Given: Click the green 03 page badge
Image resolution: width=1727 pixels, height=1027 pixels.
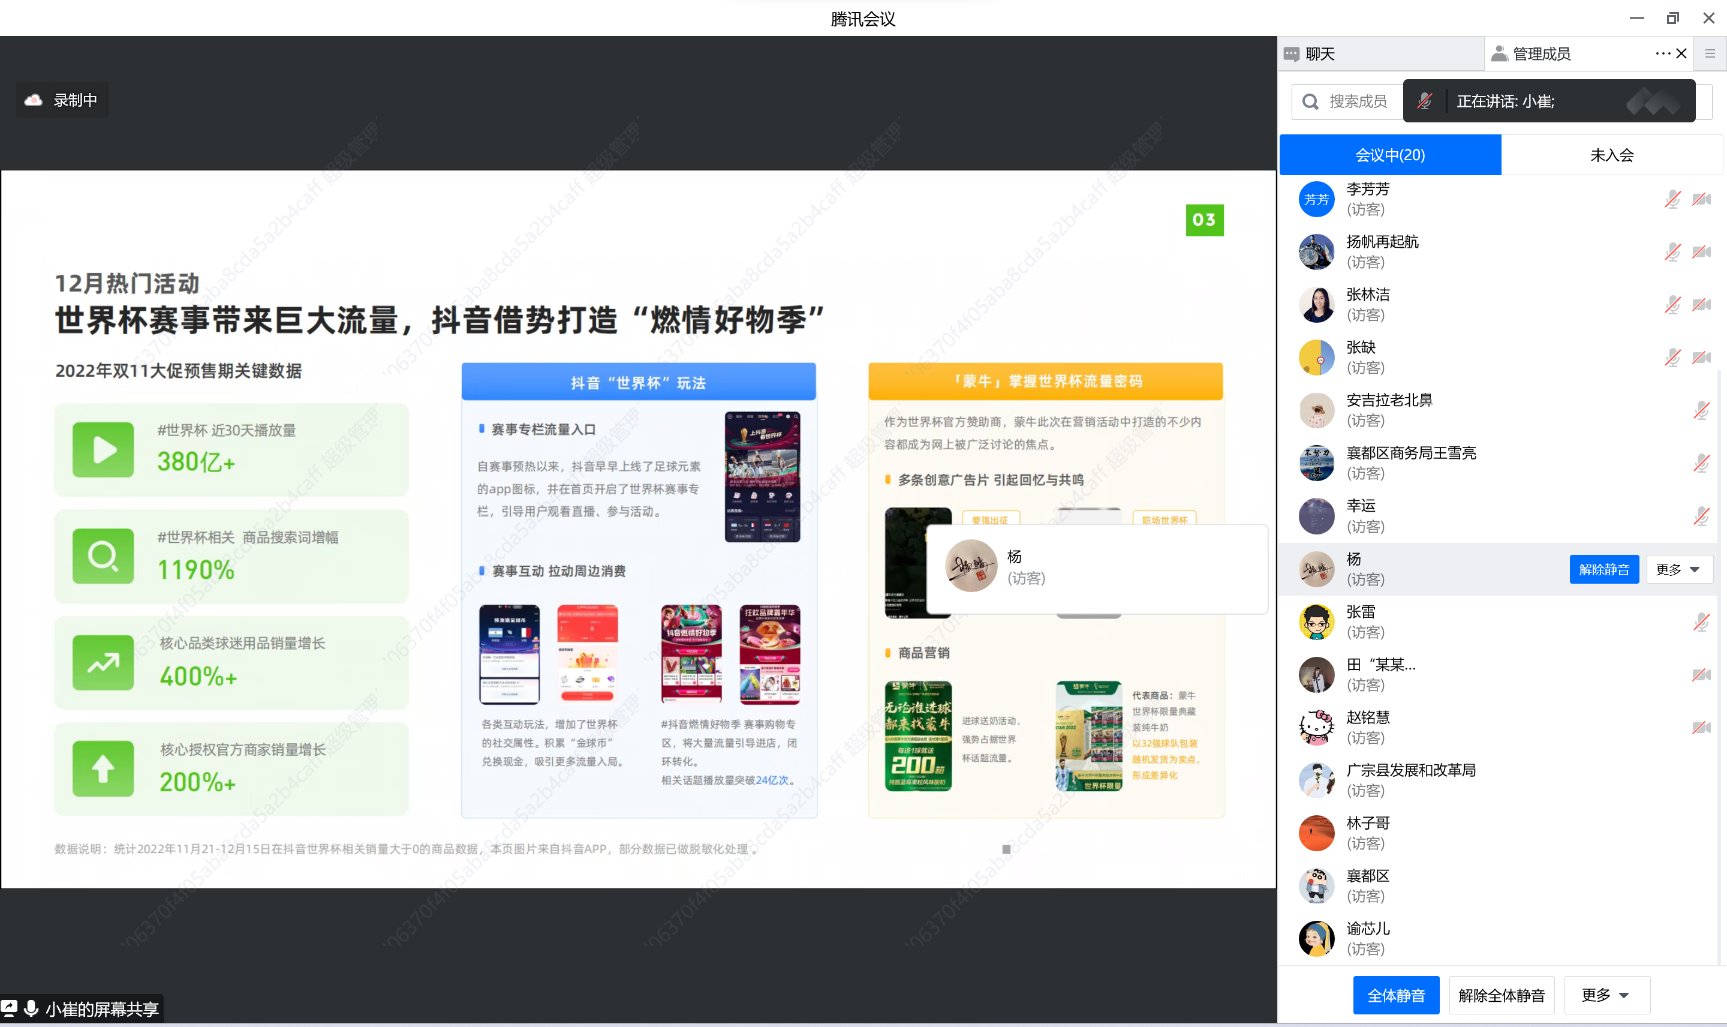Looking at the screenshot, I should [1204, 220].
